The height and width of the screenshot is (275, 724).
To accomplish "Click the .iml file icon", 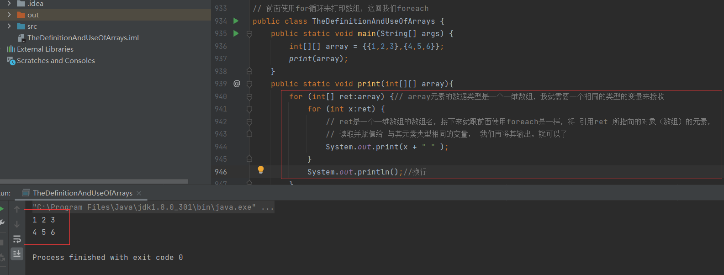I will click(x=21, y=38).
